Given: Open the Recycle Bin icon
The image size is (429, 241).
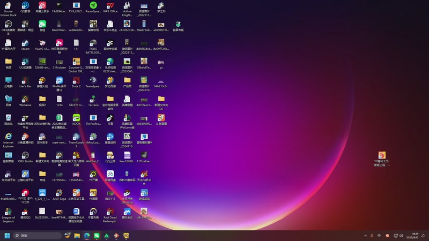Looking at the screenshot, I should pyautogui.click(x=8, y=119).
